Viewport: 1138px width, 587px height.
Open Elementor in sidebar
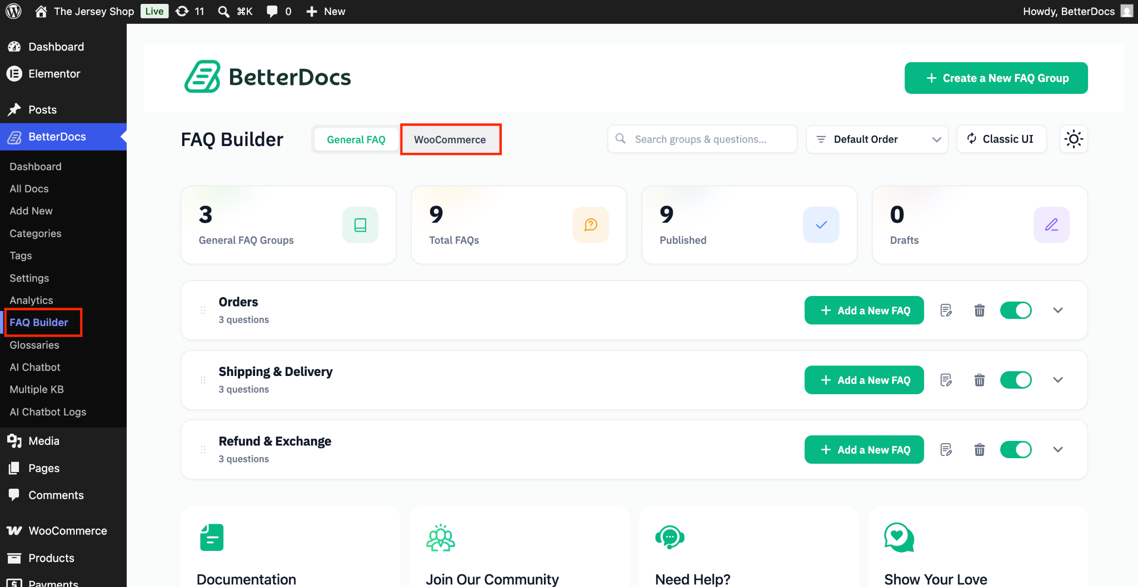pyautogui.click(x=54, y=73)
